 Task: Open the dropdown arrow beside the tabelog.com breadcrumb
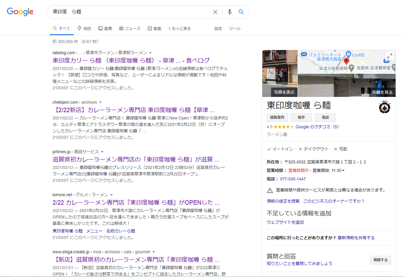(151, 53)
